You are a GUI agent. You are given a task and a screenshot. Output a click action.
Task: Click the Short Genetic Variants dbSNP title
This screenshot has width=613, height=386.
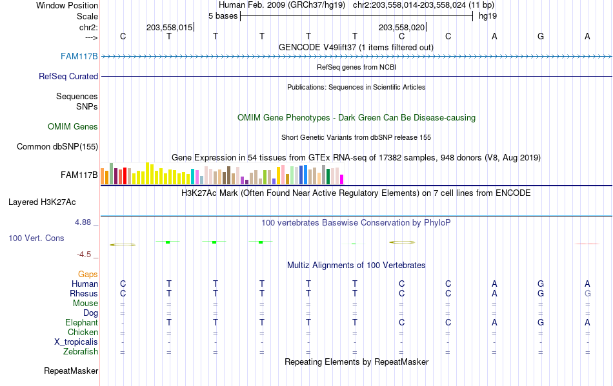pyautogui.click(x=356, y=137)
